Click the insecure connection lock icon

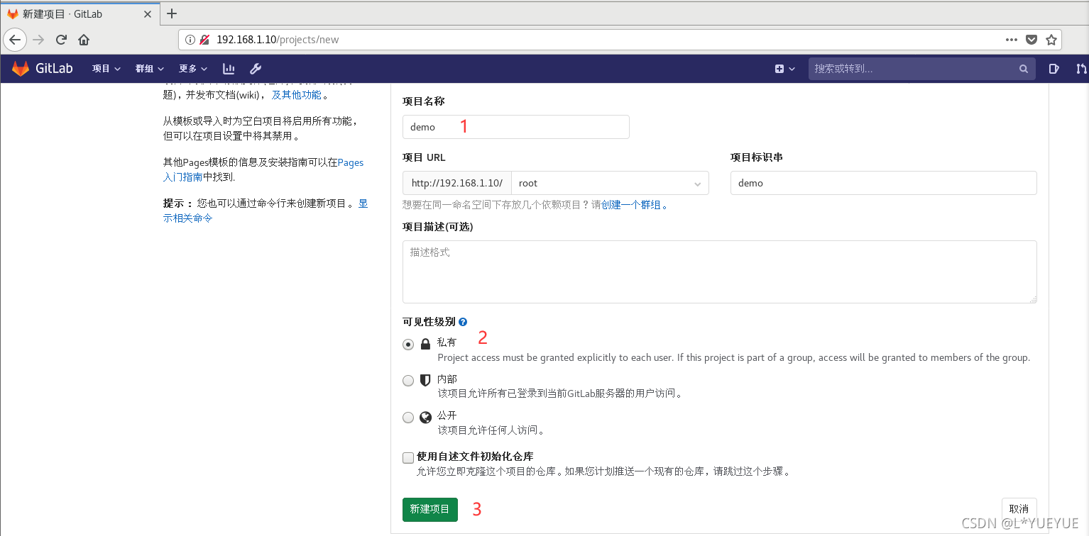click(204, 40)
